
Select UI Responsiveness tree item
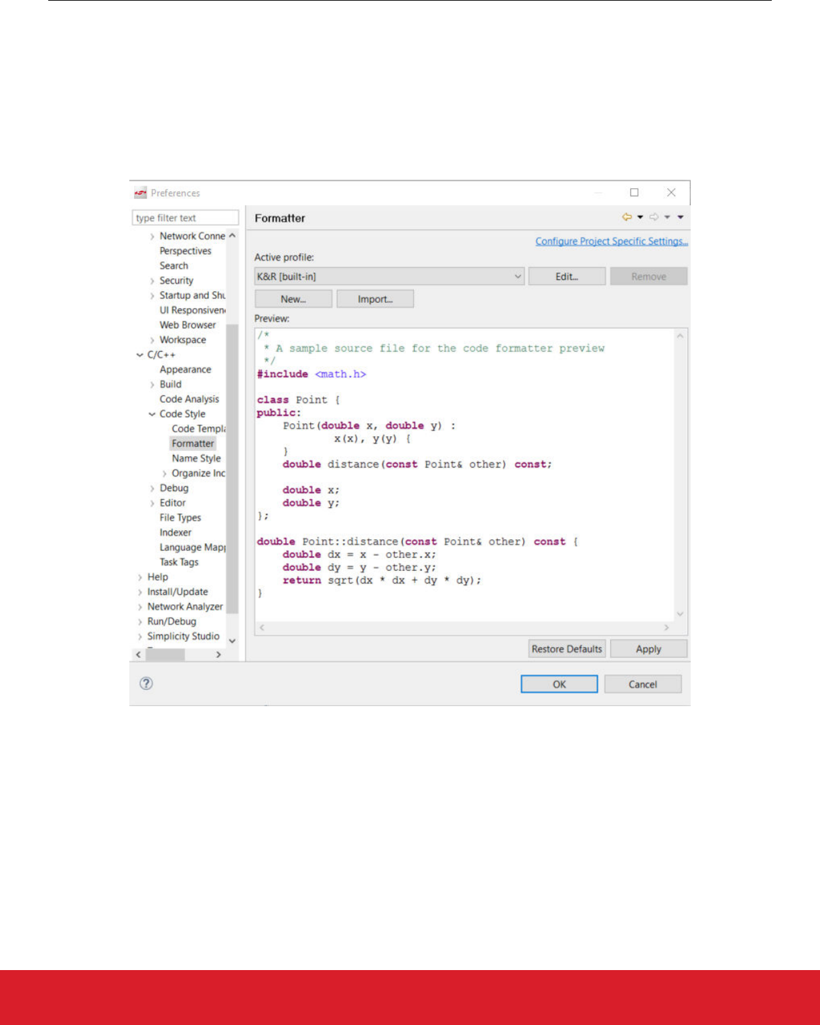192,310
